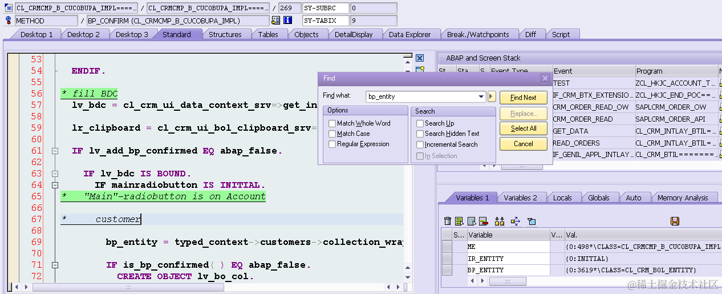Click SY-TABIX field label

(325, 21)
